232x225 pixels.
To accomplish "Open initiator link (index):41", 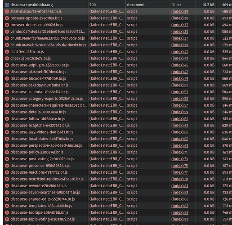I will 179,52.
